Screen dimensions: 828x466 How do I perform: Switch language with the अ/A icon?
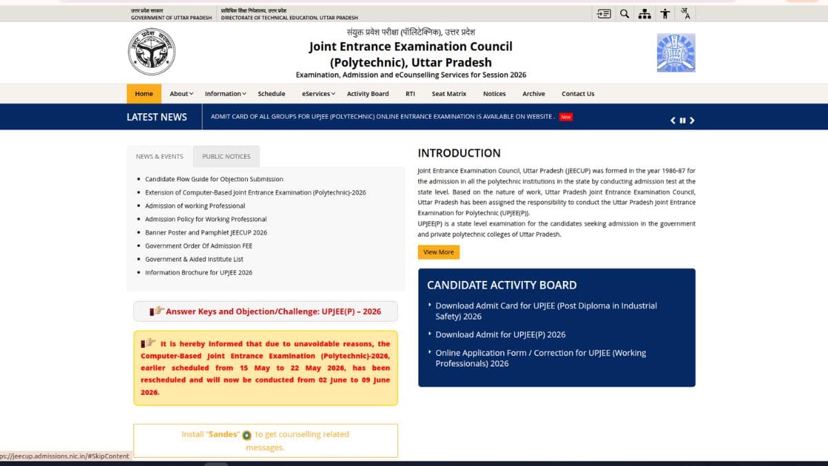(x=685, y=13)
